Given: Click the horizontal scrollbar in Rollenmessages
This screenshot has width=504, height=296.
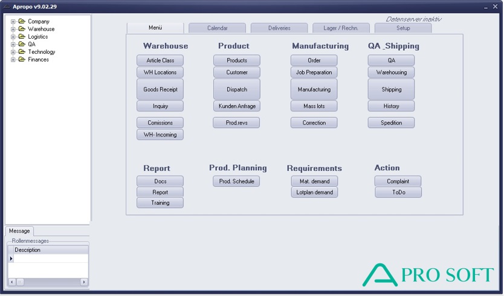Looking at the screenshot, I should (x=47, y=282).
